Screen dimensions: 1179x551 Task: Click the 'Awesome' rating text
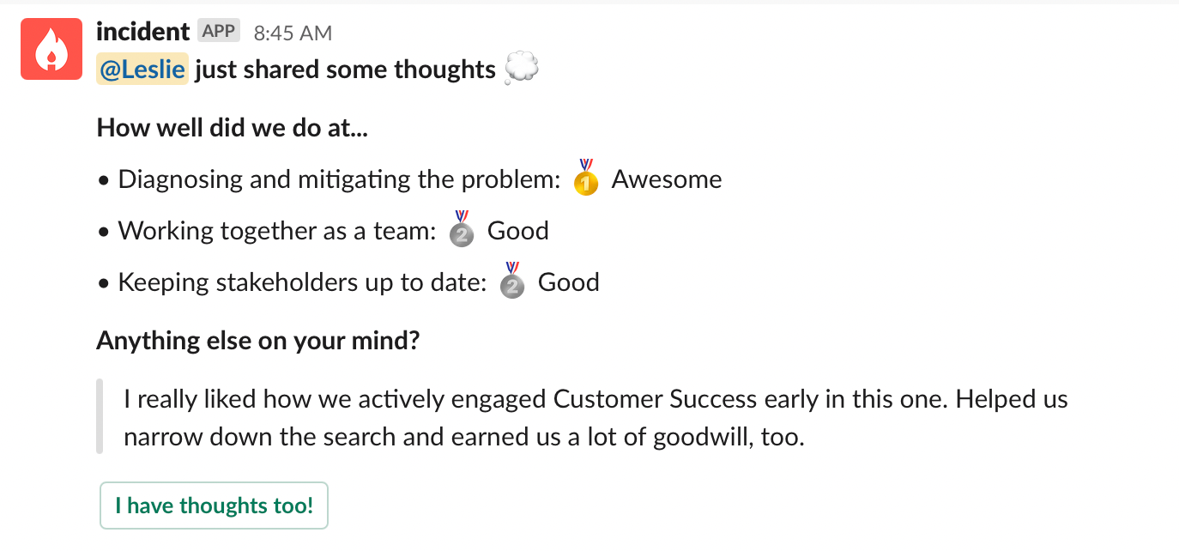point(667,179)
